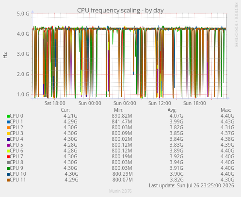
Task: Click the 'CPU 3' legend label
Action: [x=16, y=133]
